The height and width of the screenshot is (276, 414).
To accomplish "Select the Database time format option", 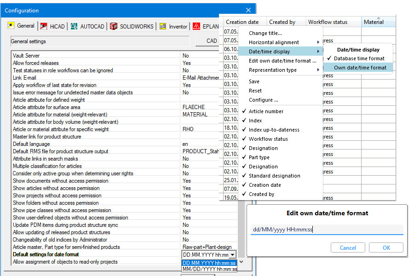I will point(358,58).
